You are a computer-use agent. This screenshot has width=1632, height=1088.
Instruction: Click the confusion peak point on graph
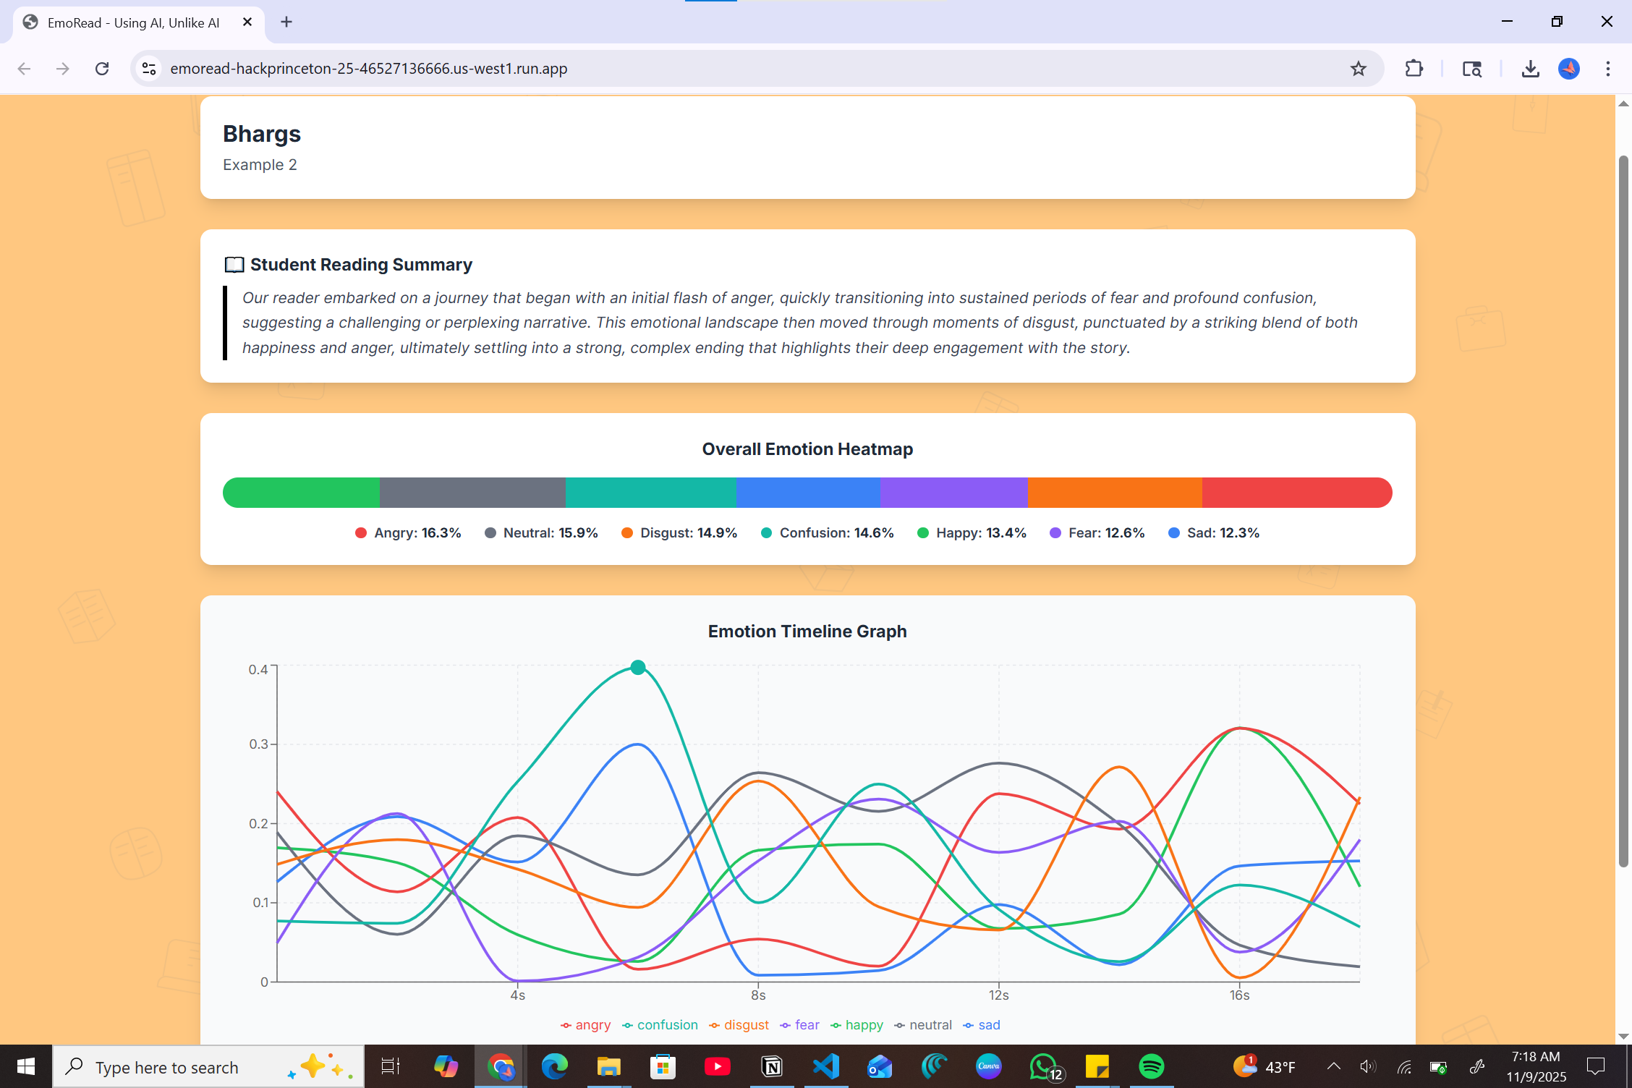click(x=637, y=667)
